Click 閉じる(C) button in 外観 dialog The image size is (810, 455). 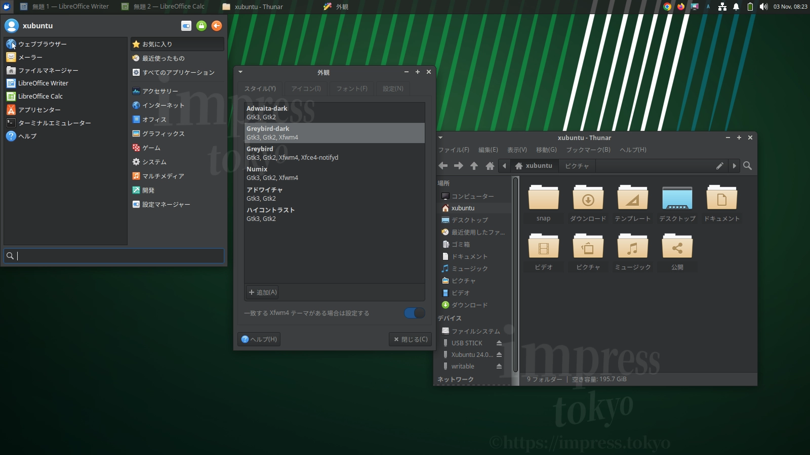tap(410, 339)
